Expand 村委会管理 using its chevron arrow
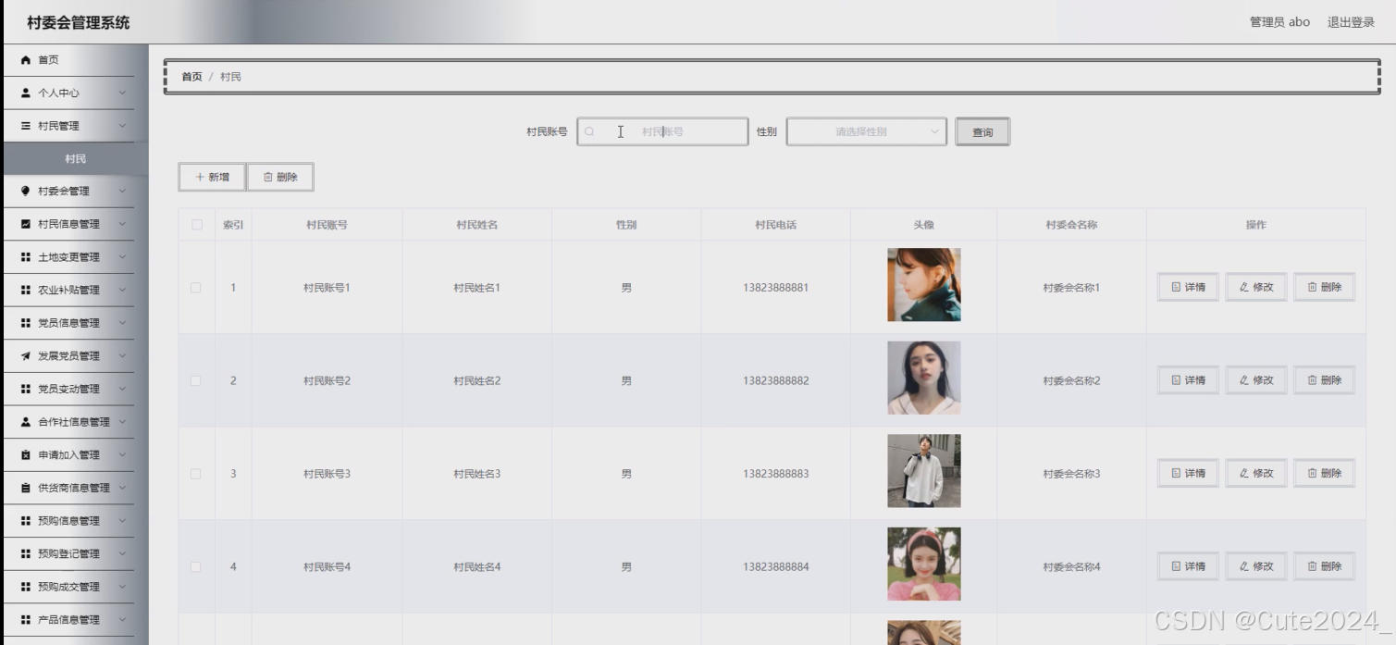The image size is (1396, 645). pos(122,192)
